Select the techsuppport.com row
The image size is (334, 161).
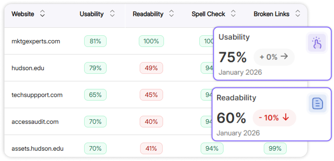coord(37,95)
